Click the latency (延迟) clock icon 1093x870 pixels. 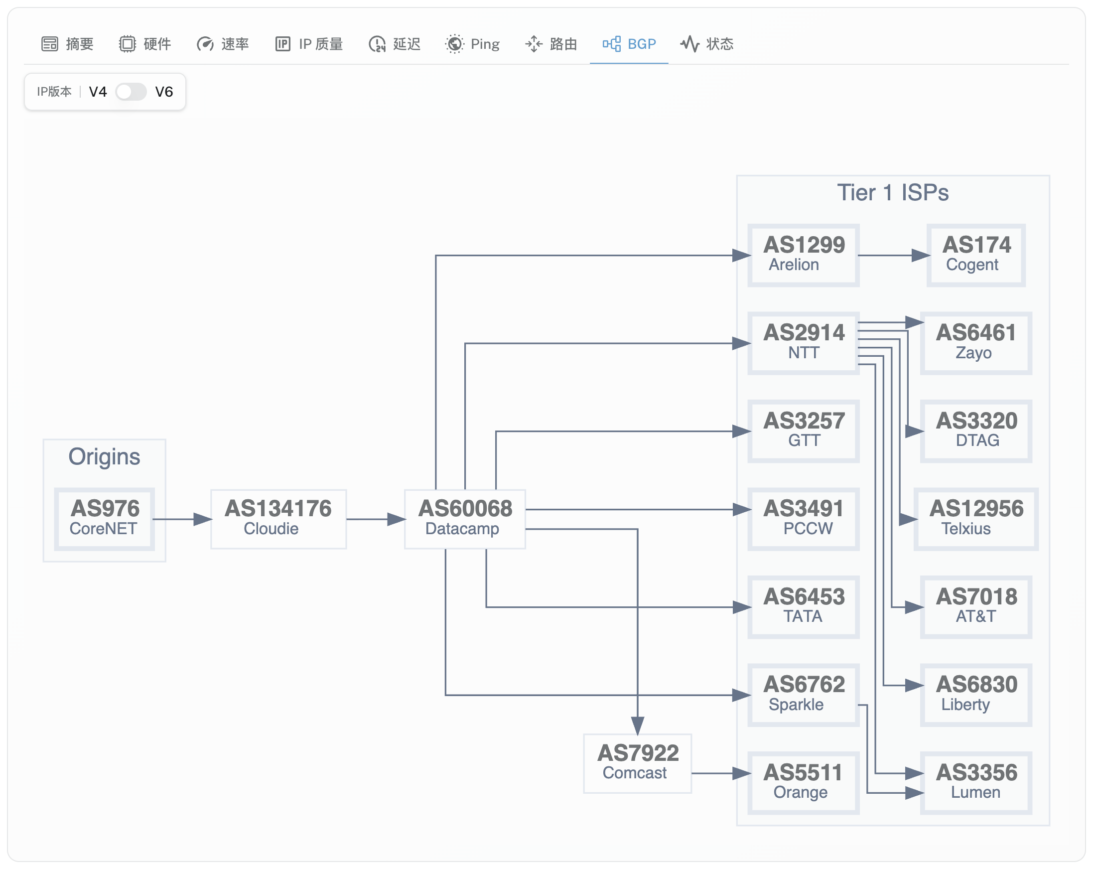377,44
